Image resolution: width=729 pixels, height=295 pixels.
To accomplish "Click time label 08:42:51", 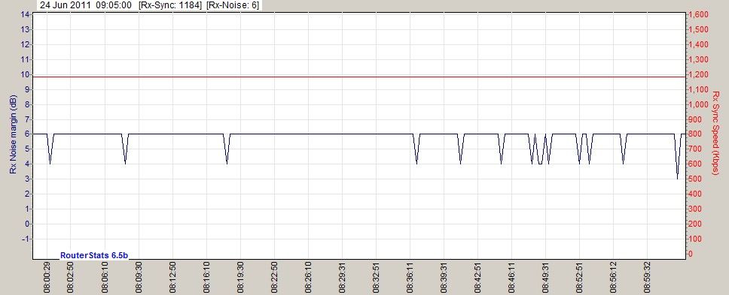I will 477,278.
